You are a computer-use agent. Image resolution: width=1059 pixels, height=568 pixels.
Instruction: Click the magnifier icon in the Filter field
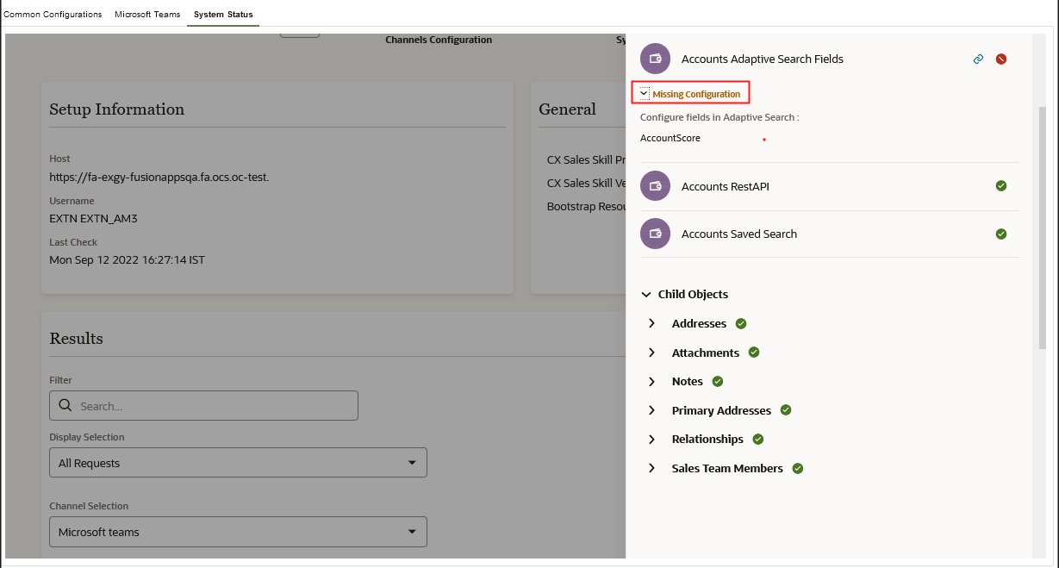click(x=65, y=406)
